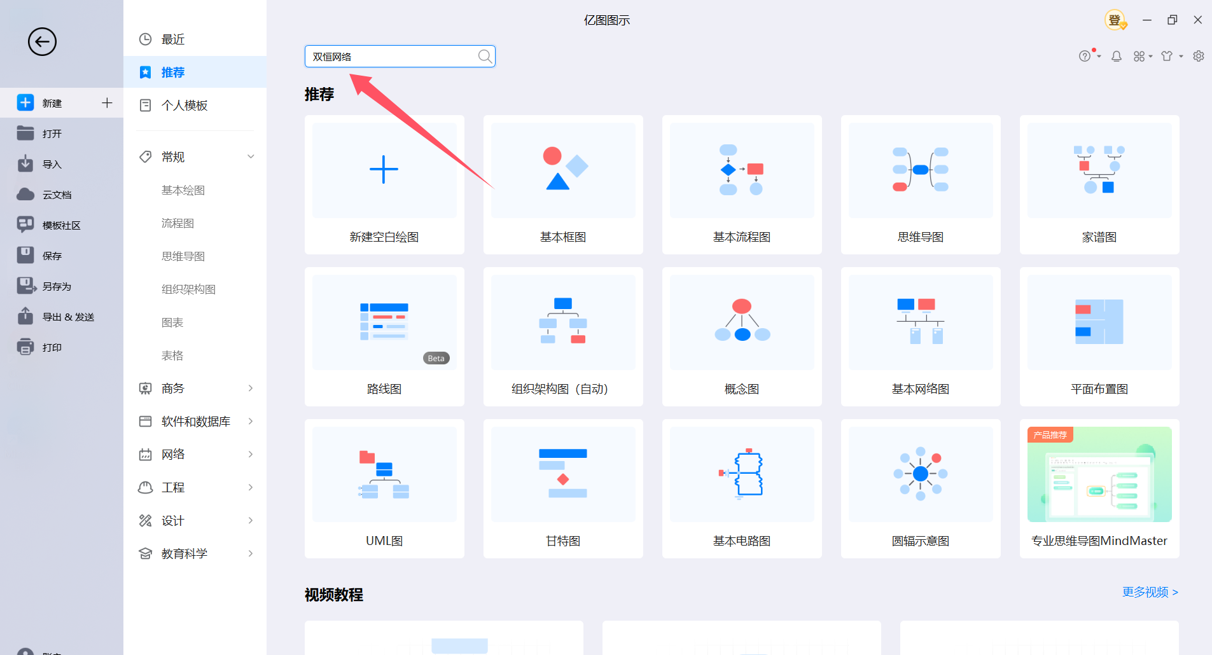
Task: Click the search magnifier icon
Action: (x=485, y=57)
